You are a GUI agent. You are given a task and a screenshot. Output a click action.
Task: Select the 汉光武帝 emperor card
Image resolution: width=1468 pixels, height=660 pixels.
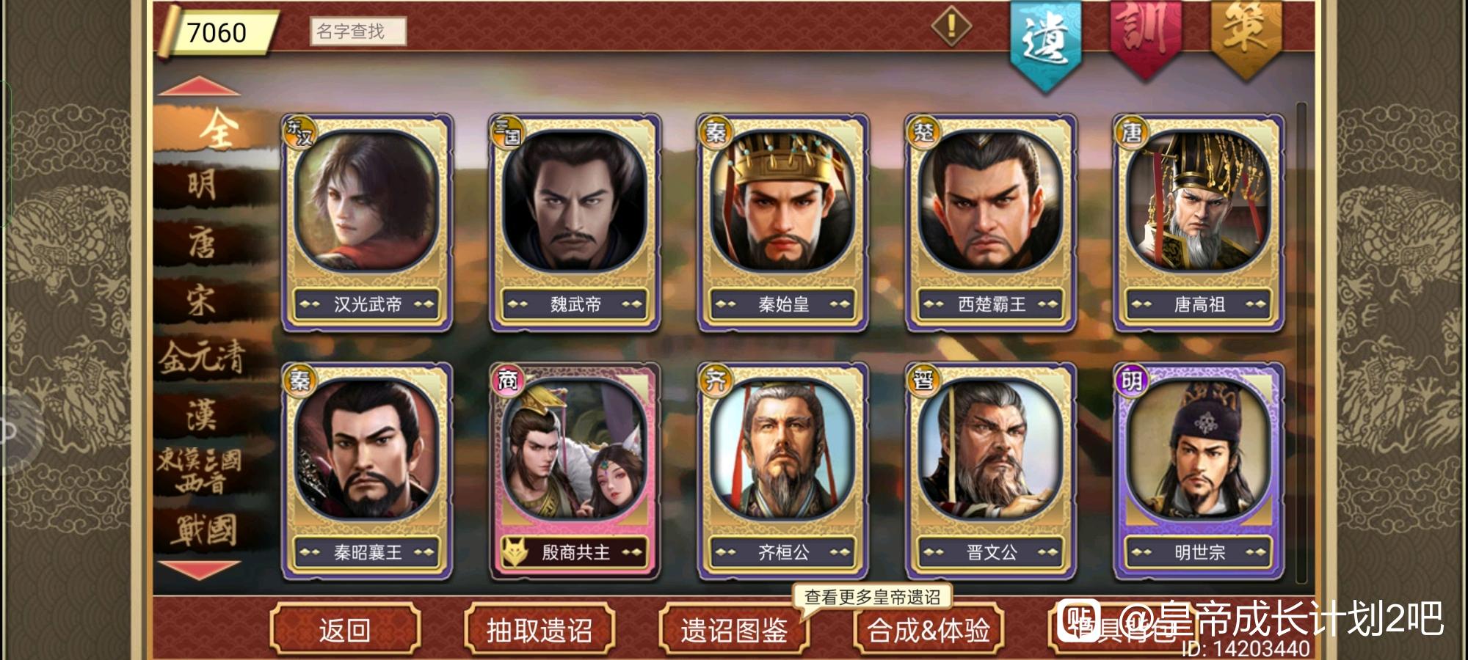tap(367, 222)
